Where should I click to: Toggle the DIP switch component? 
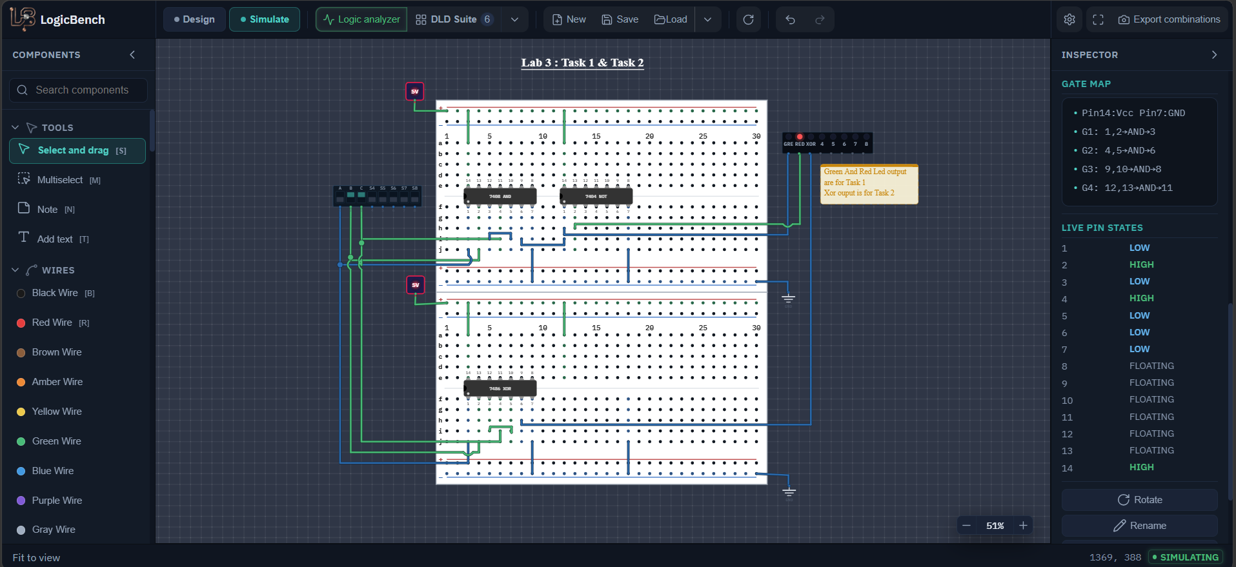(378, 195)
